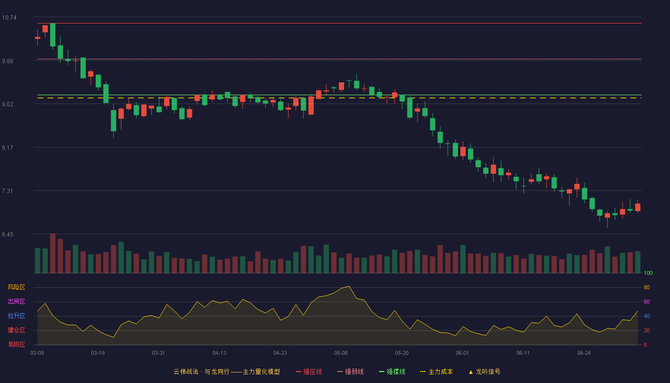Screen dimensions: 670x383
Task: Toggle the 强弱线 legend entry
Action: tap(350, 372)
